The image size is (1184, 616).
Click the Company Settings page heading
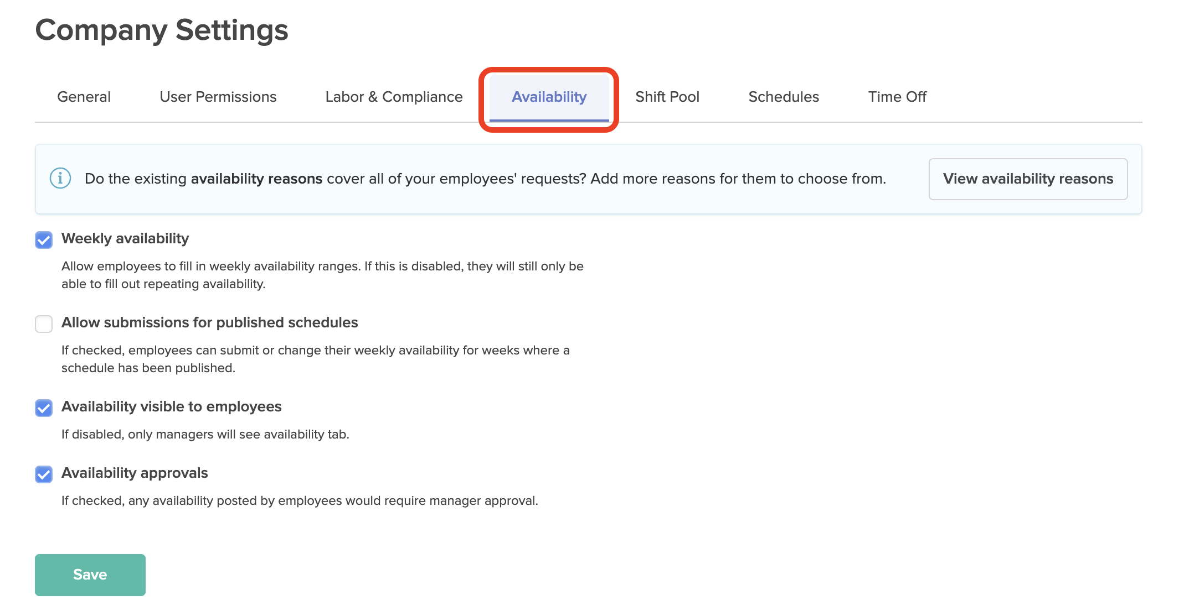tap(162, 30)
